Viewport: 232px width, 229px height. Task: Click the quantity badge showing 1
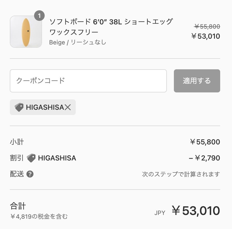click(x=39, y=16)
